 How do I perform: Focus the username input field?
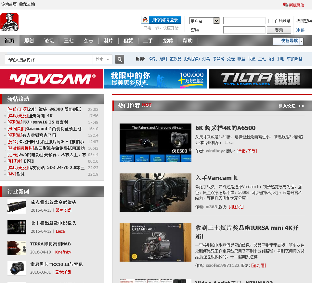point(244,21)
